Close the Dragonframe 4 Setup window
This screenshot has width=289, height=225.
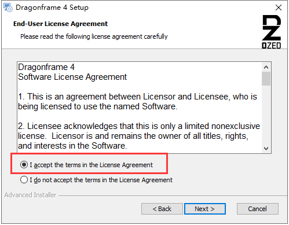coord(279,8)
